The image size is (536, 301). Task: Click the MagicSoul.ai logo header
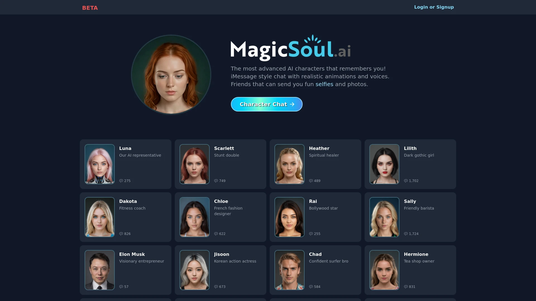tap(291, 48)
